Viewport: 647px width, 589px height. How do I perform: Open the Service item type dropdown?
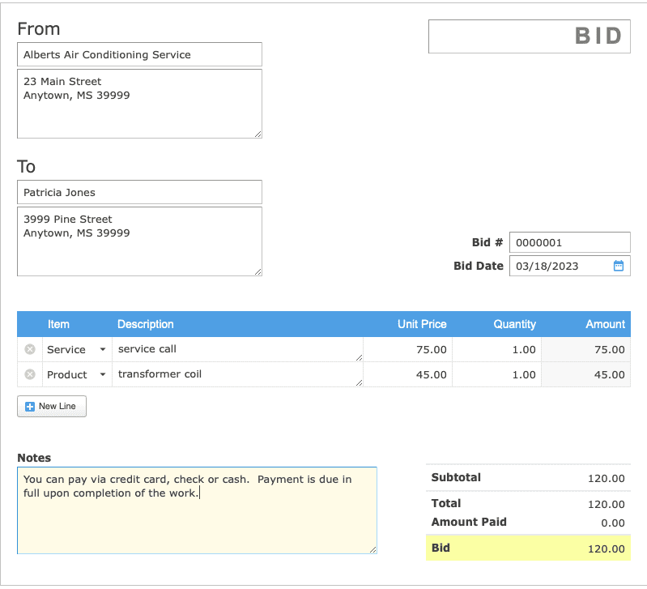(x=103, y=350)
